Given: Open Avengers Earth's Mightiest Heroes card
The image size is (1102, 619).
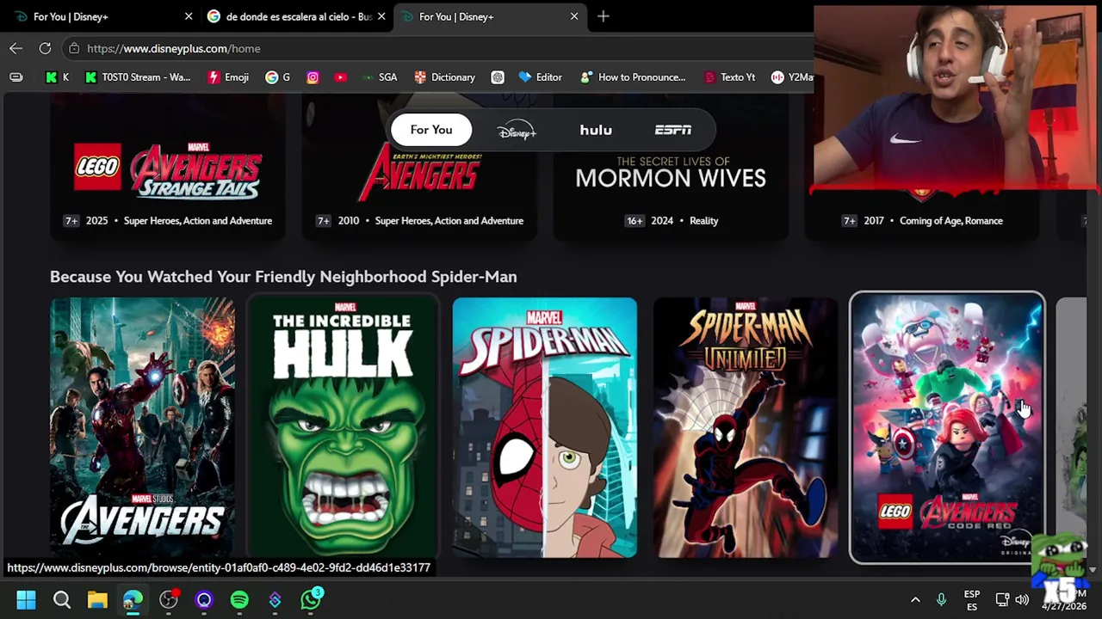Looking at the screenshot, I should 419,168.
